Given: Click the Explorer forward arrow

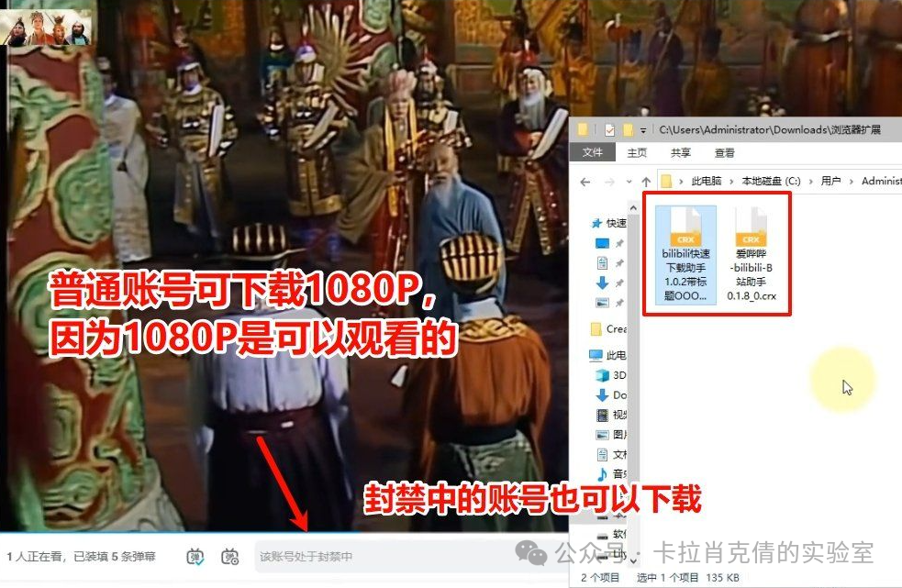Looking at the screenshot, I should point(609,182).
